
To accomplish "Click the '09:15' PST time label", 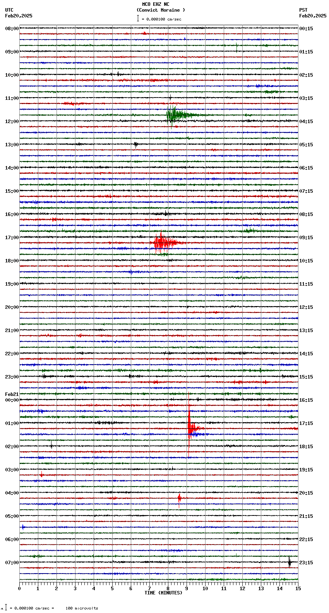I will (306, 238).
